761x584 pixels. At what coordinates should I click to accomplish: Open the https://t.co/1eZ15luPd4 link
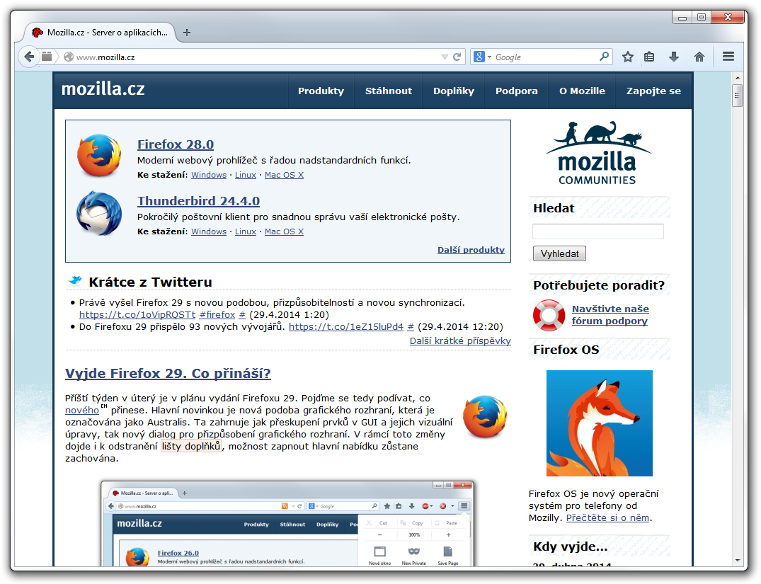tap(346, 327)
